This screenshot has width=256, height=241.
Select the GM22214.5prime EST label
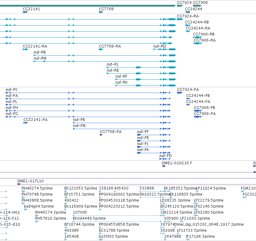pyautogui.click(x=176, y=212)
